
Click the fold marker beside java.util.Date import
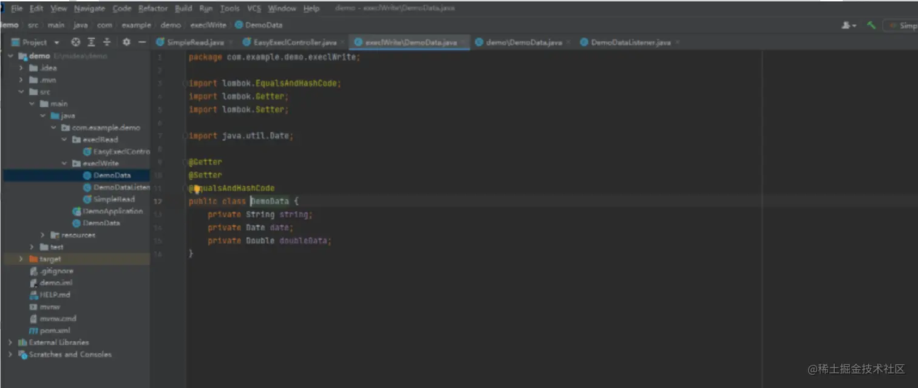tap(185, 136)
